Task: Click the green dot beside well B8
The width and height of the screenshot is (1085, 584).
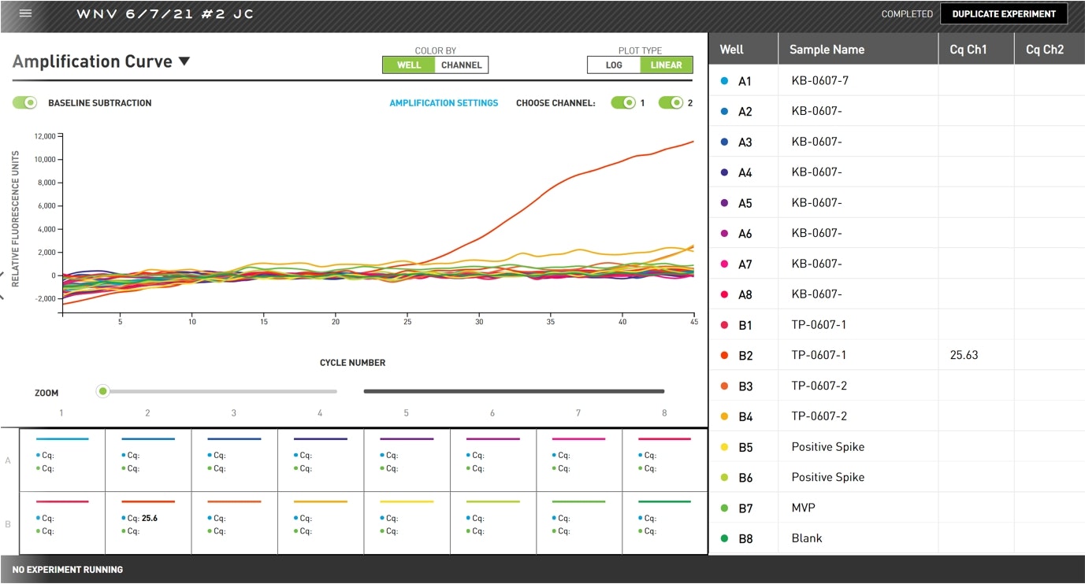Action: pos(724,538)
